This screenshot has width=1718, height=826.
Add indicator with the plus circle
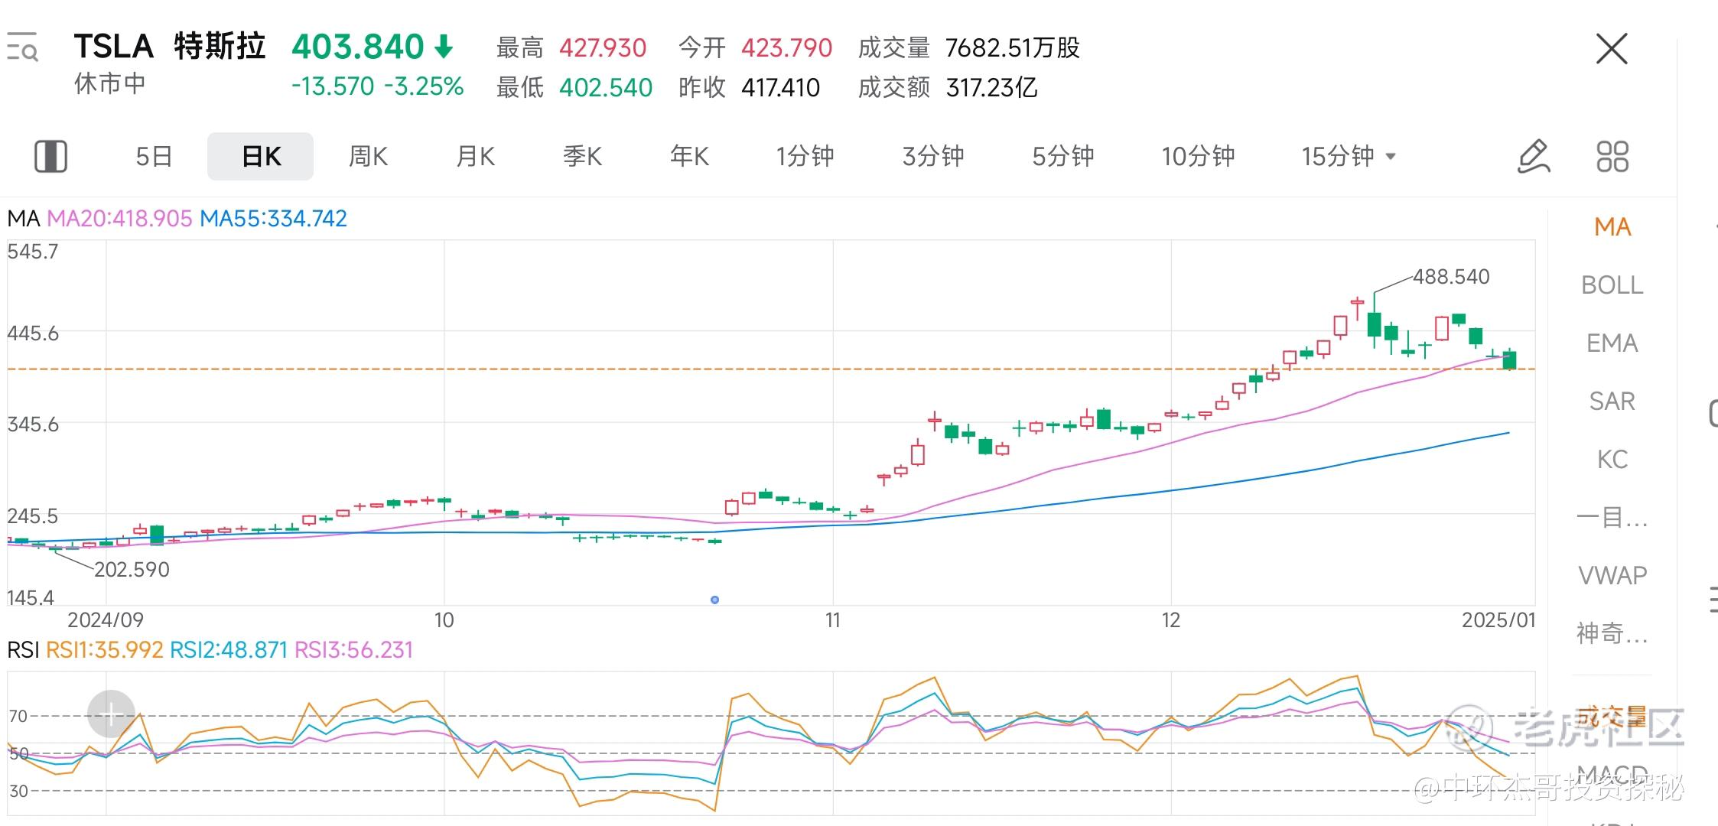click(111, 714)
